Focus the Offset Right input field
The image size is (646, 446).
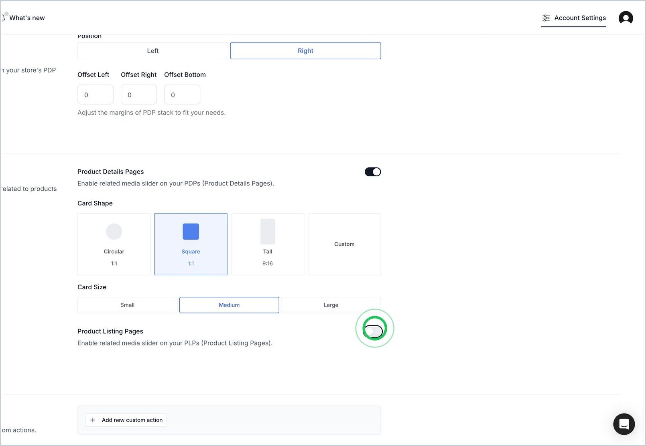coord(139,95)
